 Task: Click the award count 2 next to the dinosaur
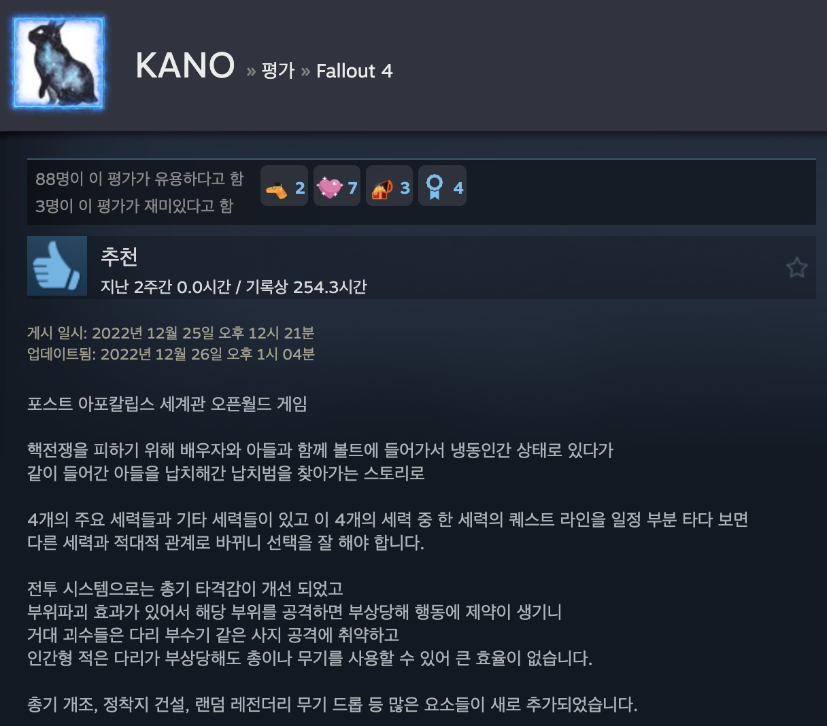point(300,188)
